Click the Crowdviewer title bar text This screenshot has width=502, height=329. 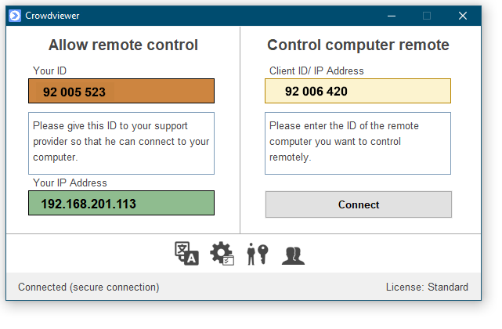(x=54, y=15)
